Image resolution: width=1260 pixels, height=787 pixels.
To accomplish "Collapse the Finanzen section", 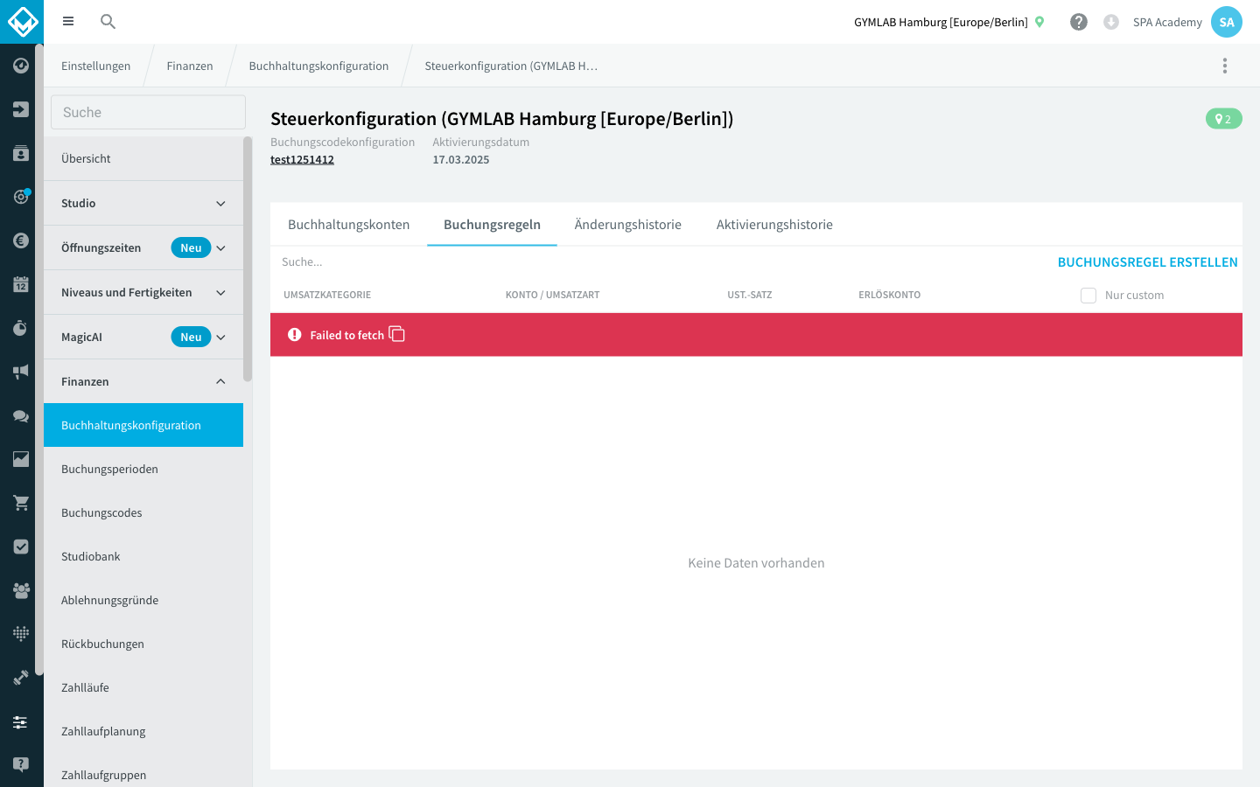I will pyautogui.click(x=143, y=381).
